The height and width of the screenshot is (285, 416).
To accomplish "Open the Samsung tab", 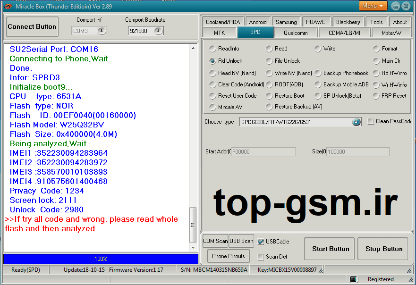I will (286, 22).
